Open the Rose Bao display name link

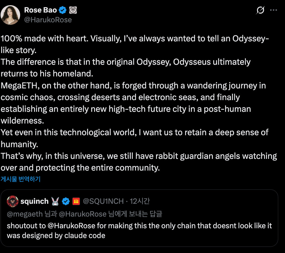pos(41,10)
